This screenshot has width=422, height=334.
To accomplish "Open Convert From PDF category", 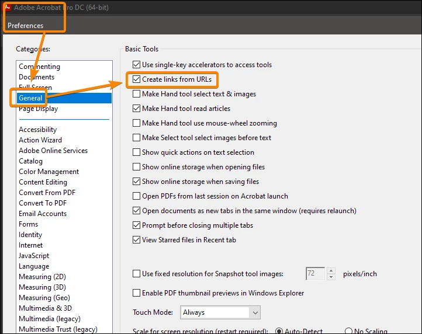I will click(x=47, y=193).
